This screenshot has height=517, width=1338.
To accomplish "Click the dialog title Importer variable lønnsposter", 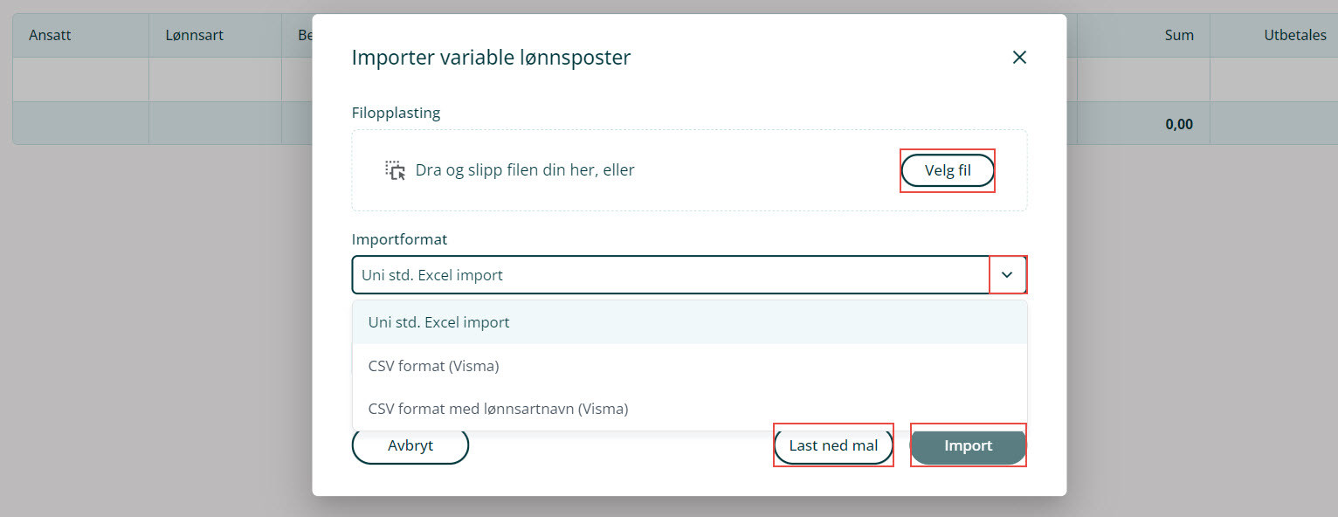I will tap(491, 58).
